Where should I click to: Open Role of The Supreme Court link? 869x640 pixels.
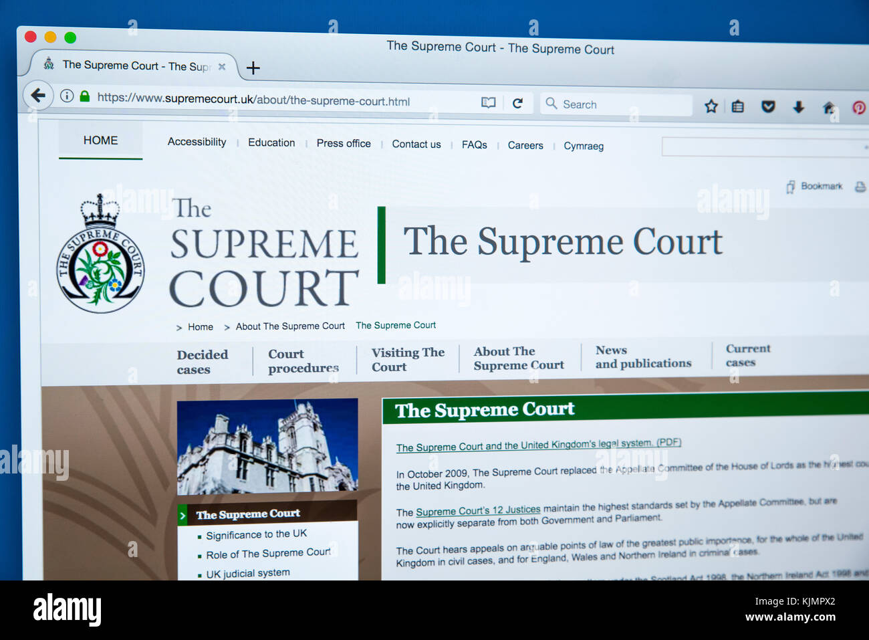(x=269, y=553)
